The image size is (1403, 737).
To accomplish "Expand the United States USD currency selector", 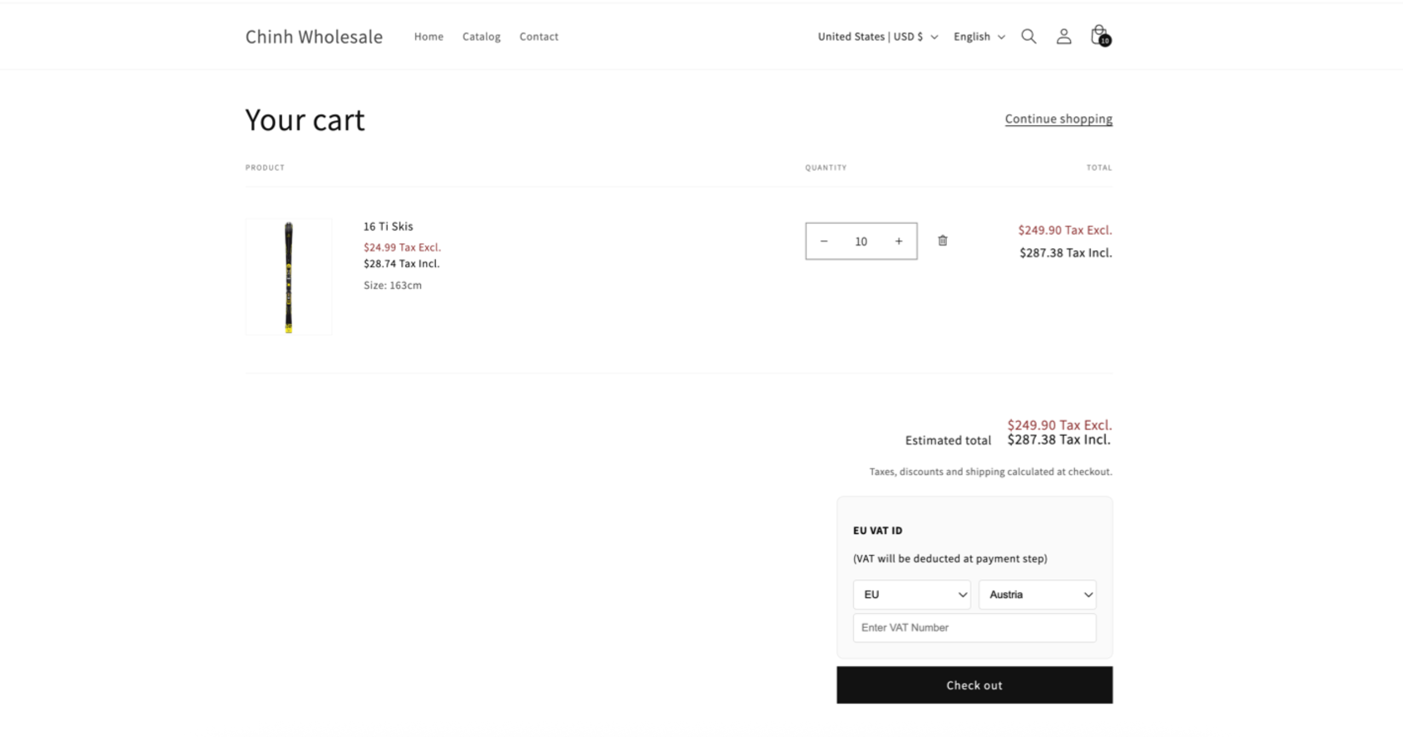I will coord(878,37).
